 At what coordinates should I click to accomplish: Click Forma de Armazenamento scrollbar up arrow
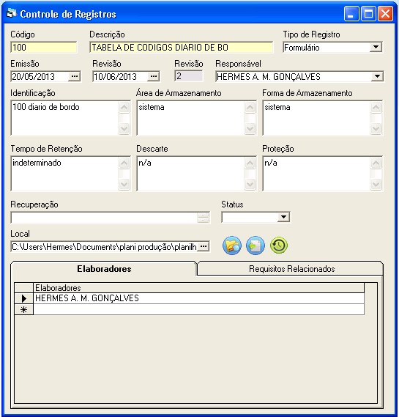point(376,107)
